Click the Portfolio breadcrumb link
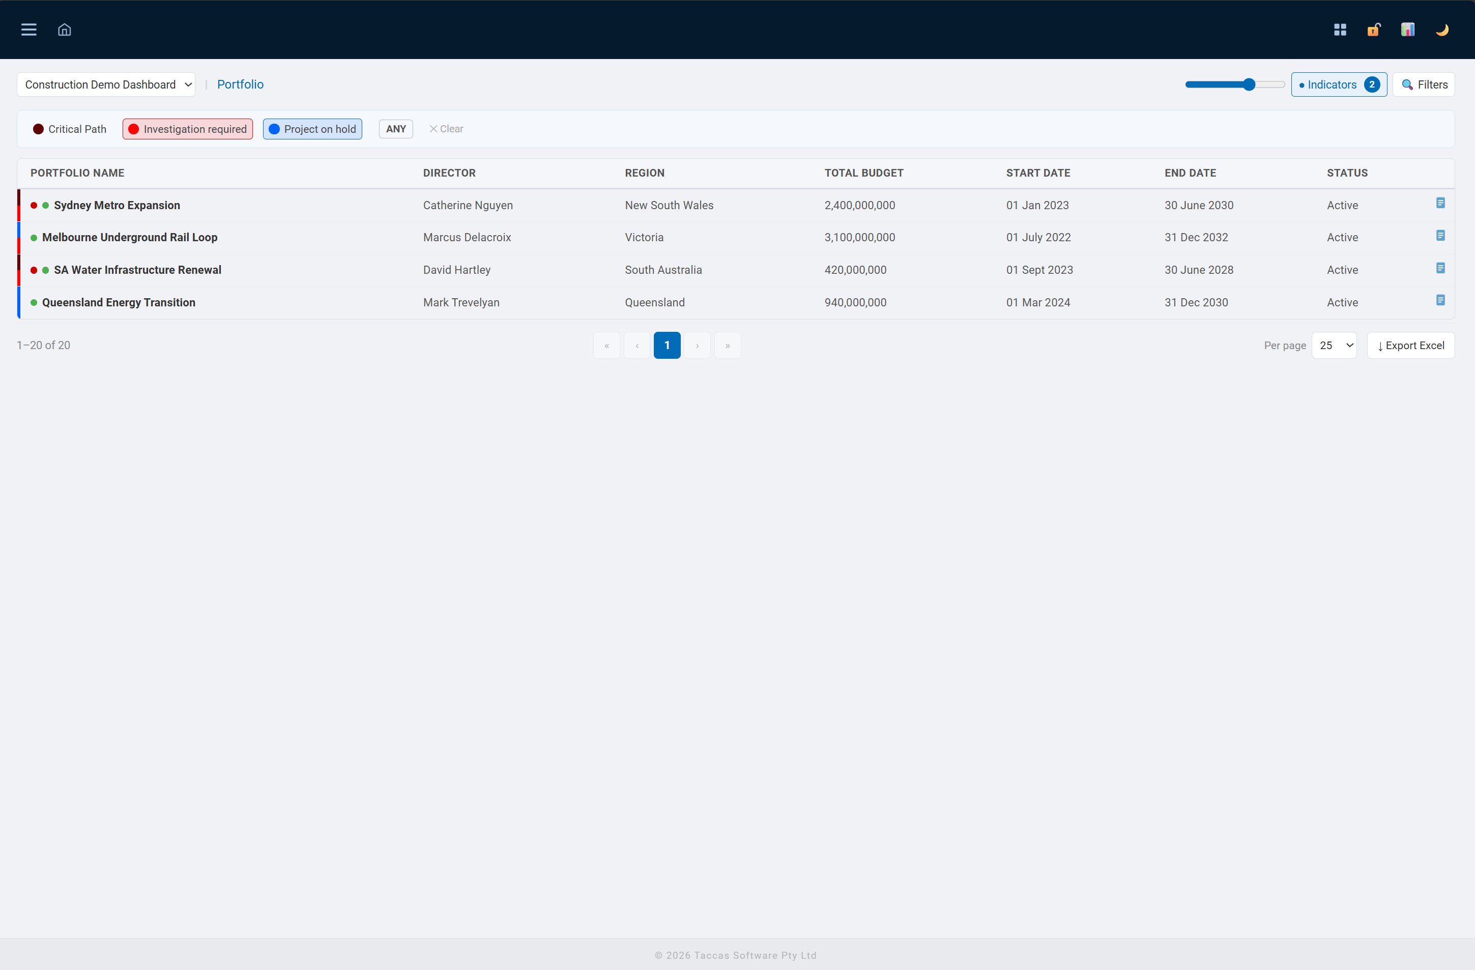 (240, 84)
